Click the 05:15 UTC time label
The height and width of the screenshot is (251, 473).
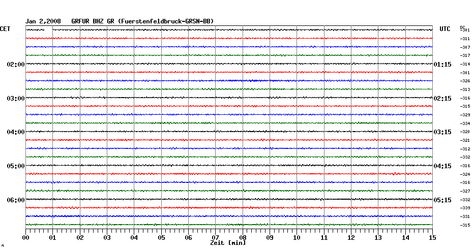pos(442,200)
